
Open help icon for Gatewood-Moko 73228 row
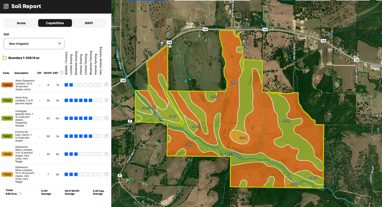106,154
